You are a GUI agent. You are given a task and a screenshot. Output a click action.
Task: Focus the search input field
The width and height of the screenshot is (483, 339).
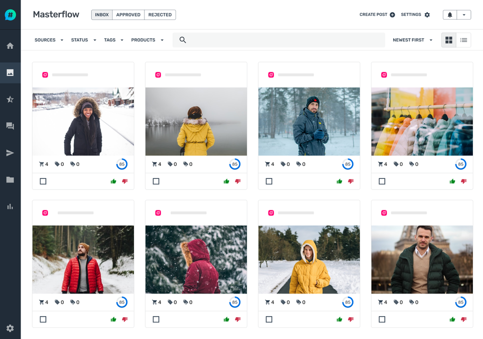click(279, 40)
